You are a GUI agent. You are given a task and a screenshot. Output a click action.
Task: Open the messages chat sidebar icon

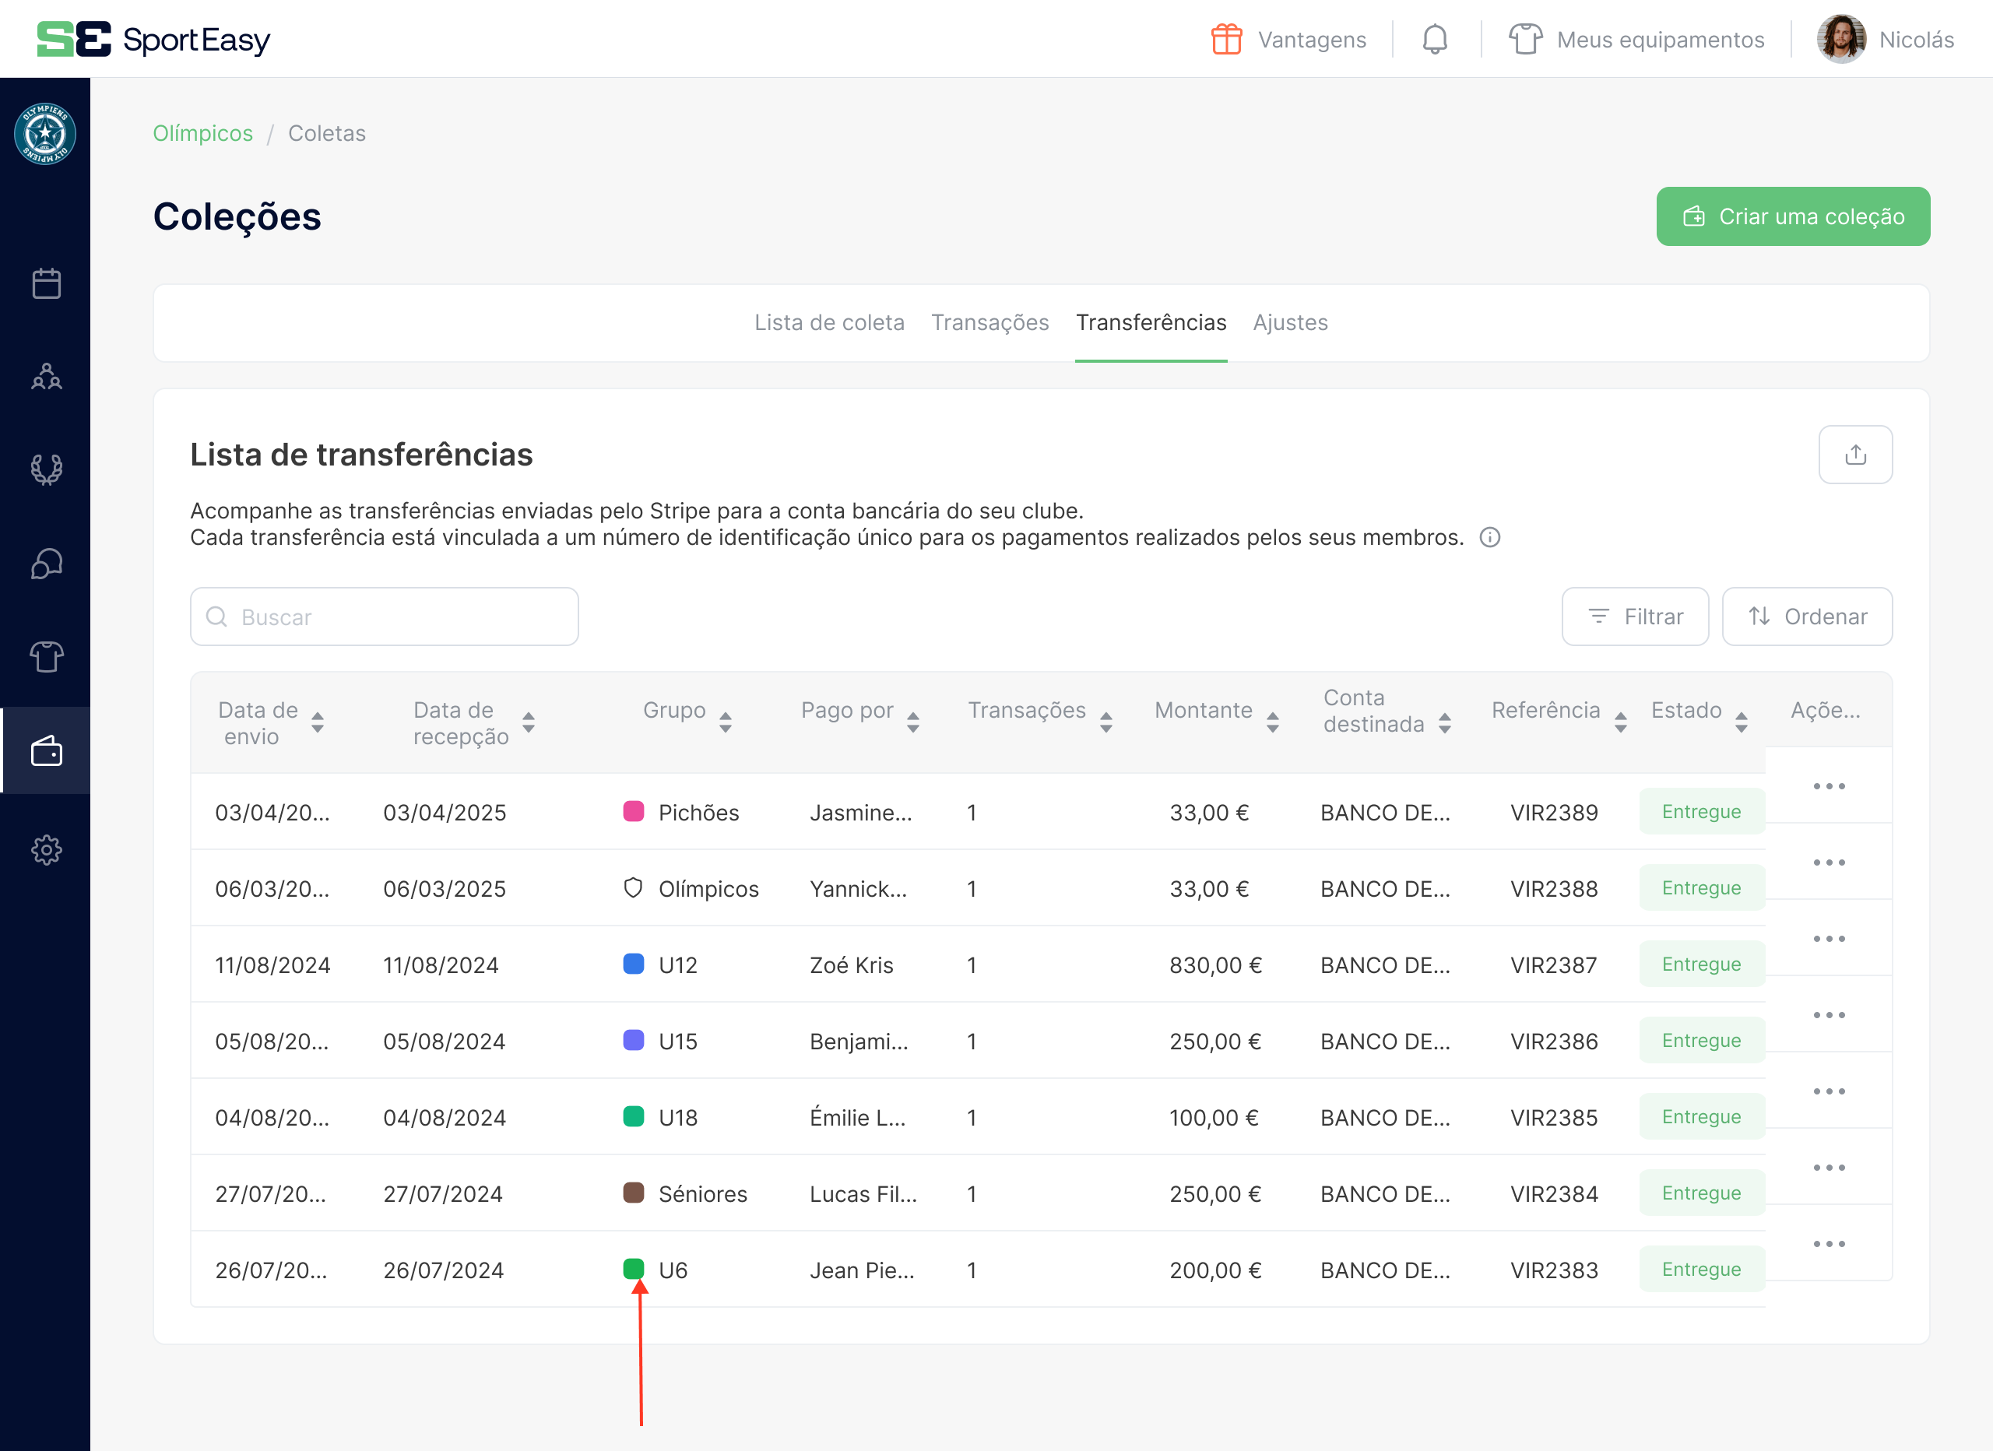tap(46, 564)
